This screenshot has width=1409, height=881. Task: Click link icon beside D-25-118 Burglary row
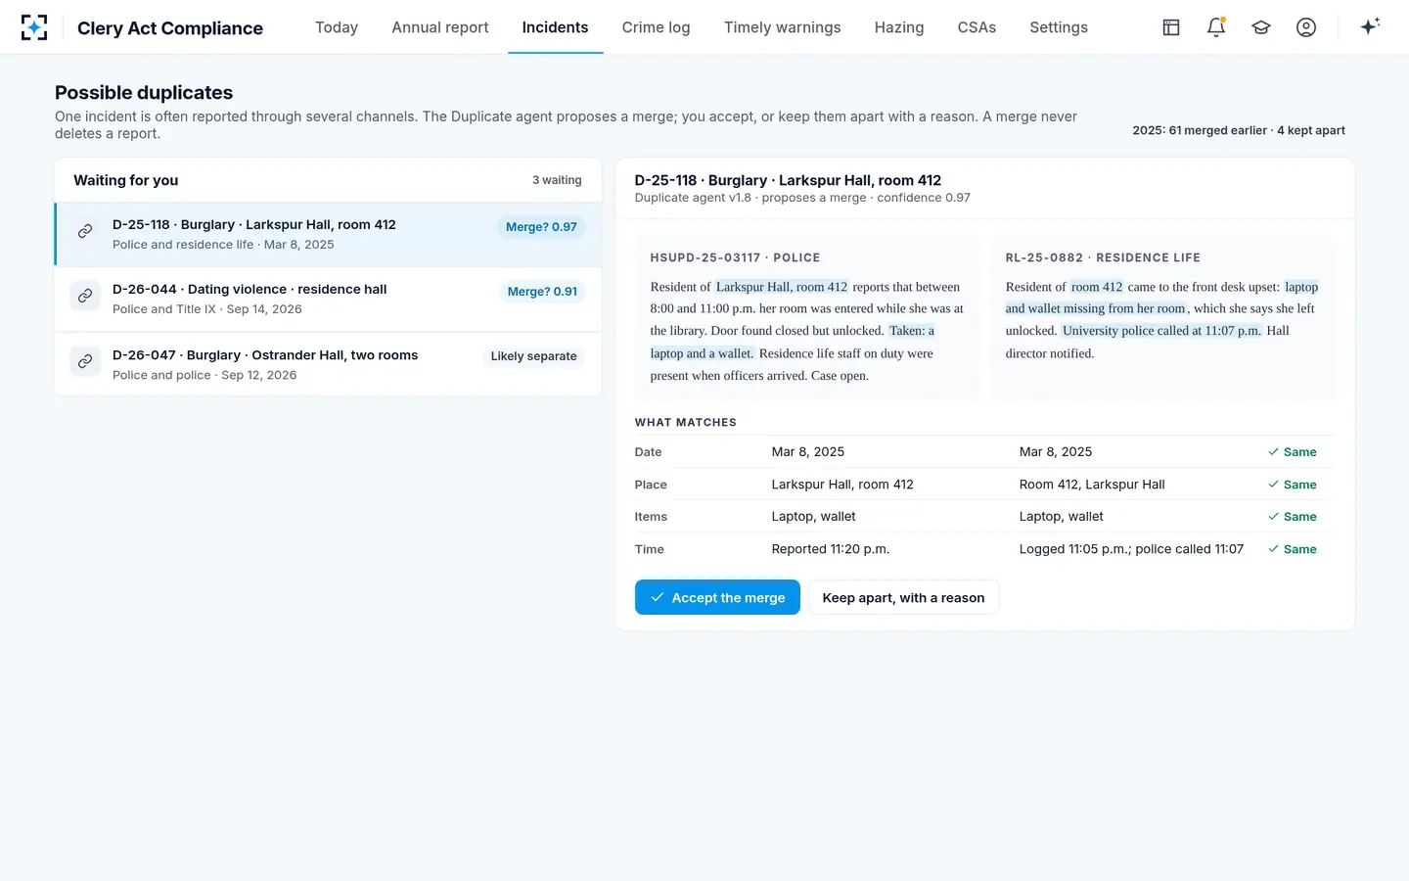click(x=85, y=231)
